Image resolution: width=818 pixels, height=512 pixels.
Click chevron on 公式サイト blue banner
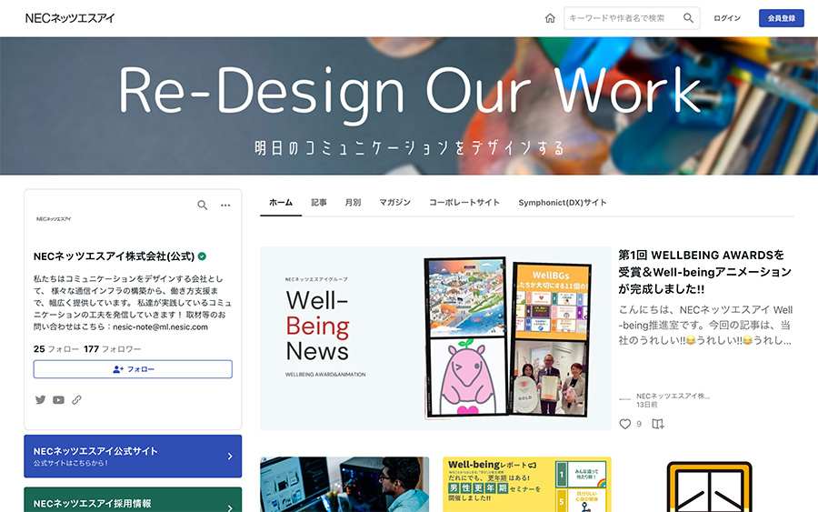(230, 457)
